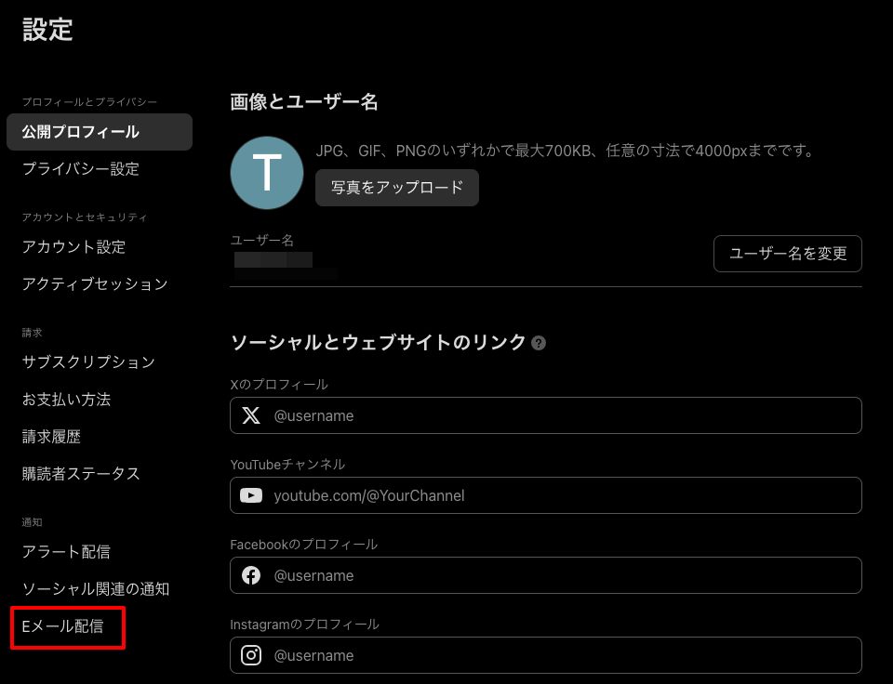Open 購読者ステータス page

click(81, 474)
